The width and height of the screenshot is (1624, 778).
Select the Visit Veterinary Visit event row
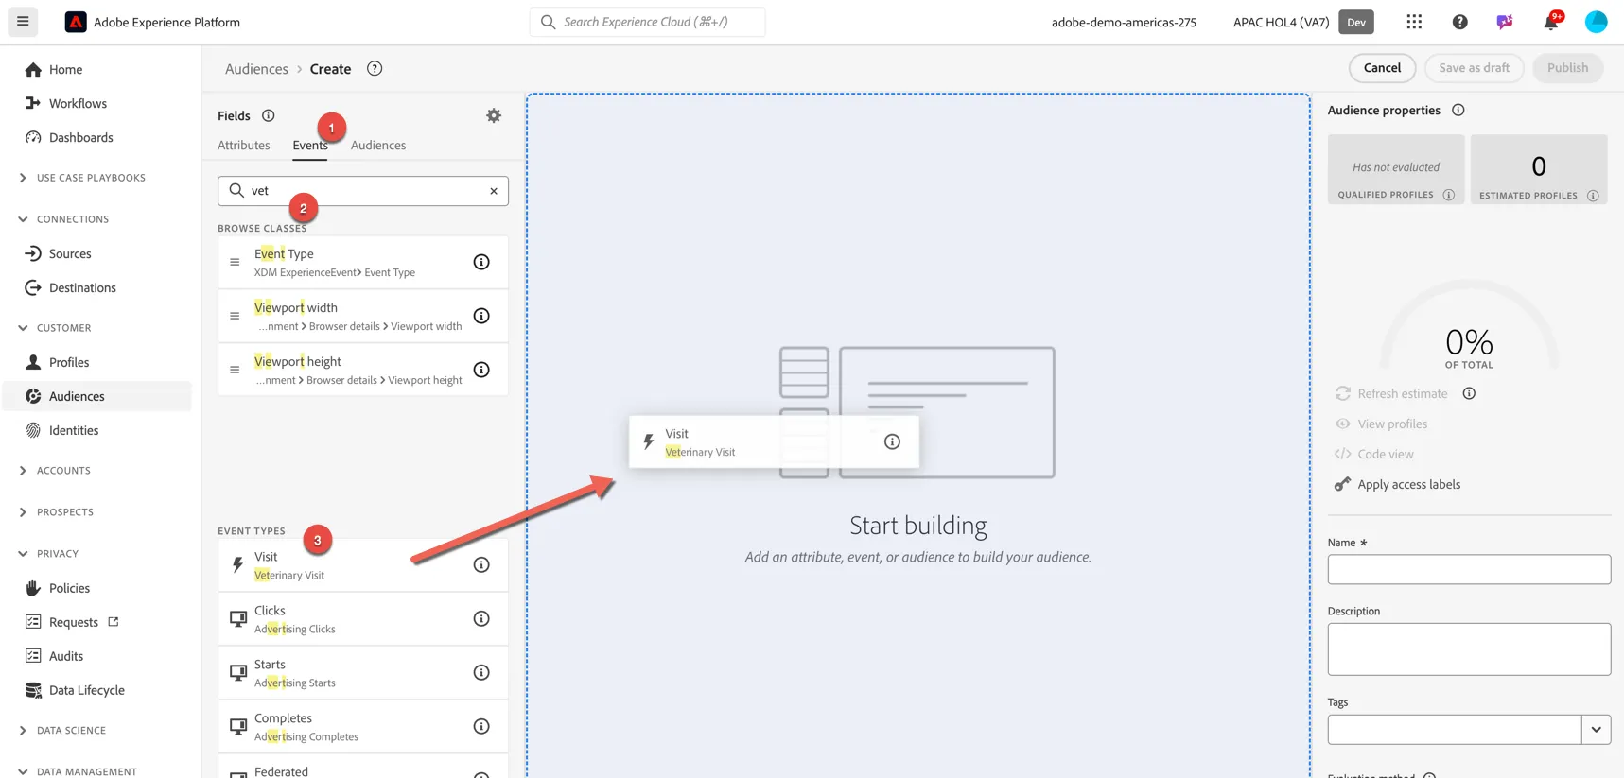(363, 565)
